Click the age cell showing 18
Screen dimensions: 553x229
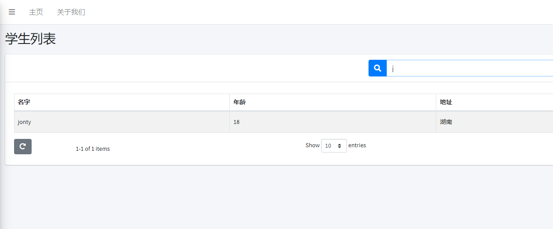236,122
